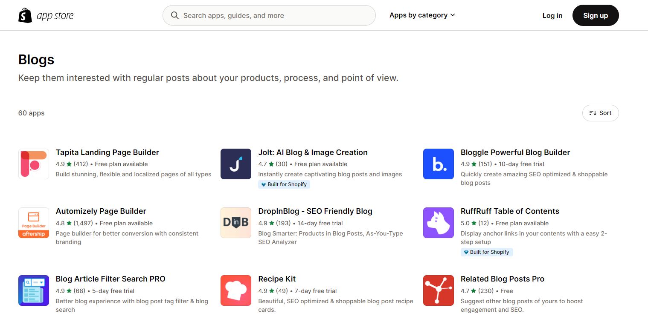Image resolution: width=648 pixels, height=319 pixels.
Task: Click the '4.9 (412)' rating for Tapita
Action: [x=72, y=164]
